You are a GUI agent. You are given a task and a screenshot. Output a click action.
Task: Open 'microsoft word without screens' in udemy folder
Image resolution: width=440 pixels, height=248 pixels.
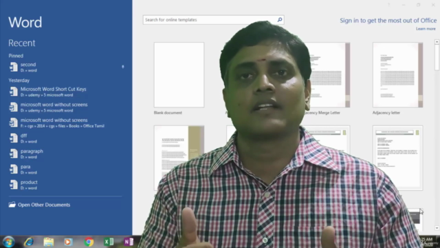click(x=65, y=107)
